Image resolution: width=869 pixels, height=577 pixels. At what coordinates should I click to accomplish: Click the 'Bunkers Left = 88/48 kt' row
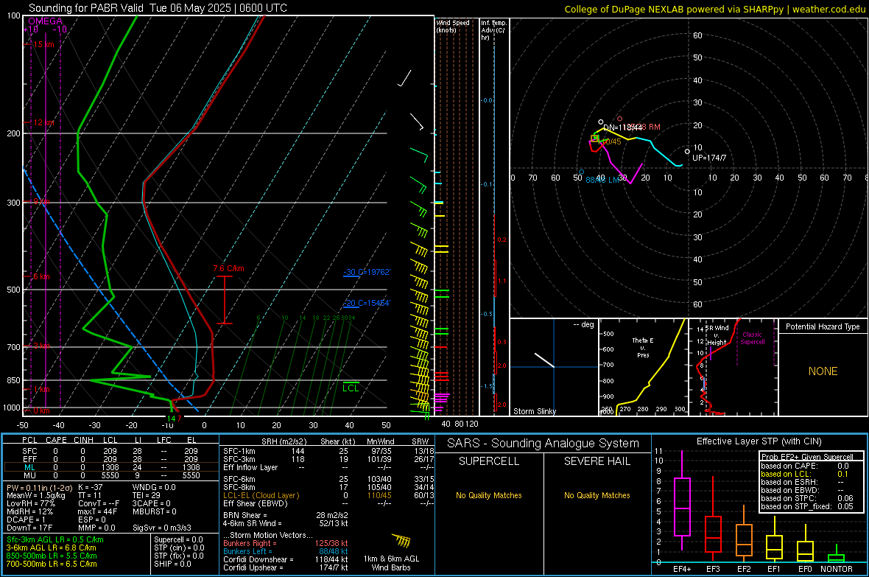click(x=286, y=551)
